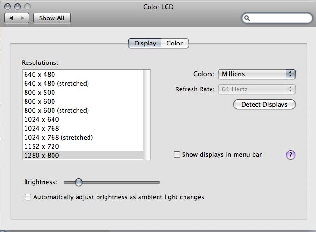Select 1152 x 720 resolution
The height and width of the screenshot is (232, 316).
tap(83, 146)
